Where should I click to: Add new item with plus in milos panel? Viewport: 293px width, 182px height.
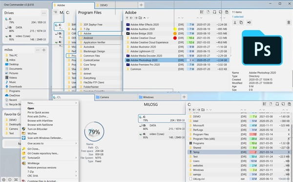[44, 50]
